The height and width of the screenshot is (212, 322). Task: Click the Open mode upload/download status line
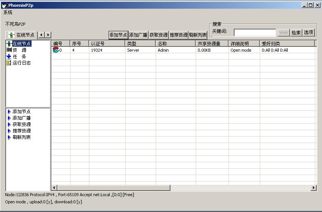[x=43, y=202]
